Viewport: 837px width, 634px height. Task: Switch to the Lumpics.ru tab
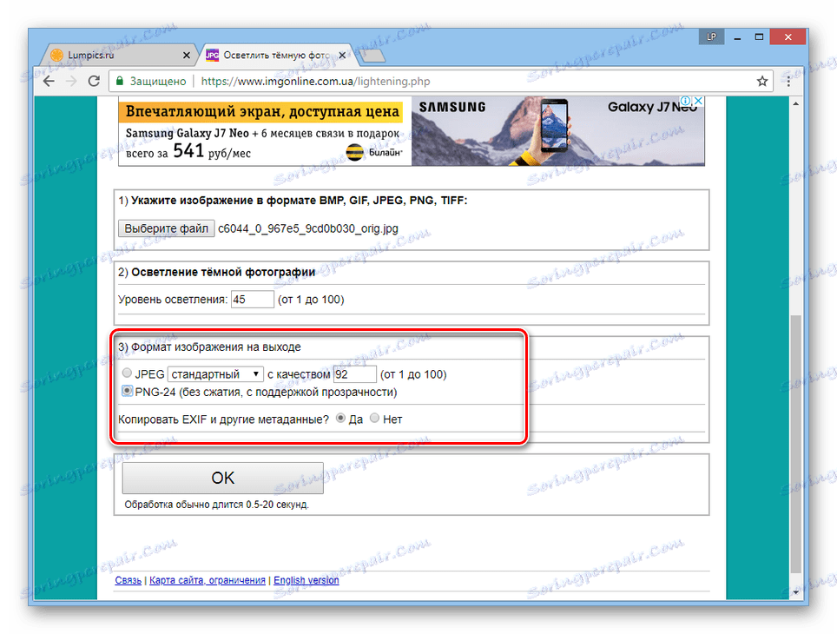click(x=119, y=55)
